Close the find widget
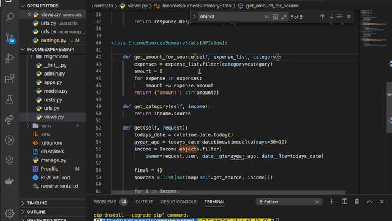Image resolution: width=392 pixels, height=221 pixels. [x=349, y=17]
